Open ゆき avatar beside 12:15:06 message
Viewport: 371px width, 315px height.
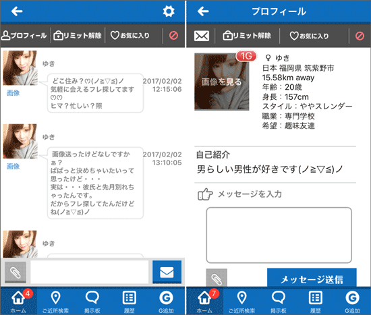pos(20,68)
